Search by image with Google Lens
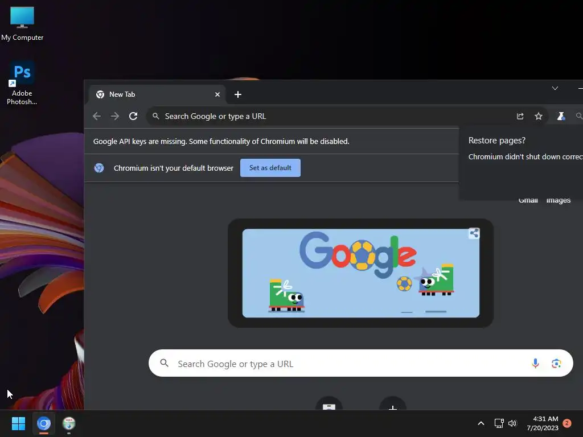The image size is (583, 437). 556,364
